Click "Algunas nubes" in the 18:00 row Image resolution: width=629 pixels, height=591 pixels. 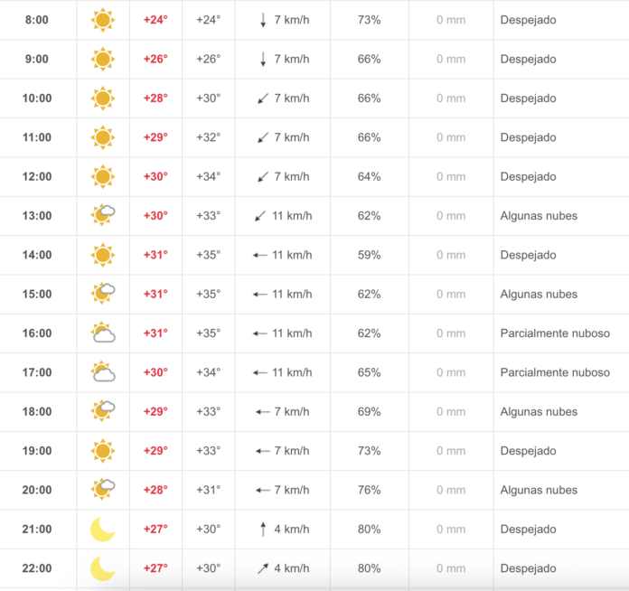point(539,411)
